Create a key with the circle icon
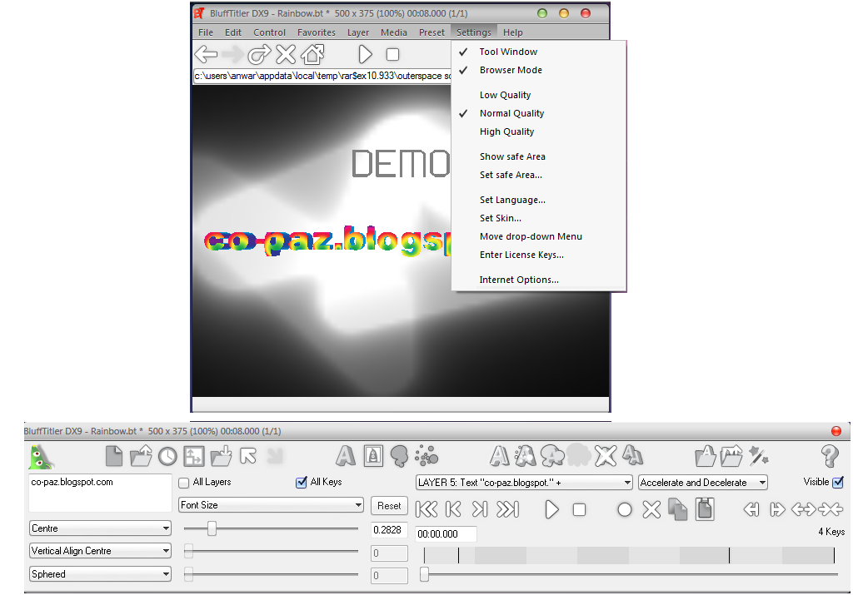The width and height of the screenshot is (863, 595). tap(625, 510)
